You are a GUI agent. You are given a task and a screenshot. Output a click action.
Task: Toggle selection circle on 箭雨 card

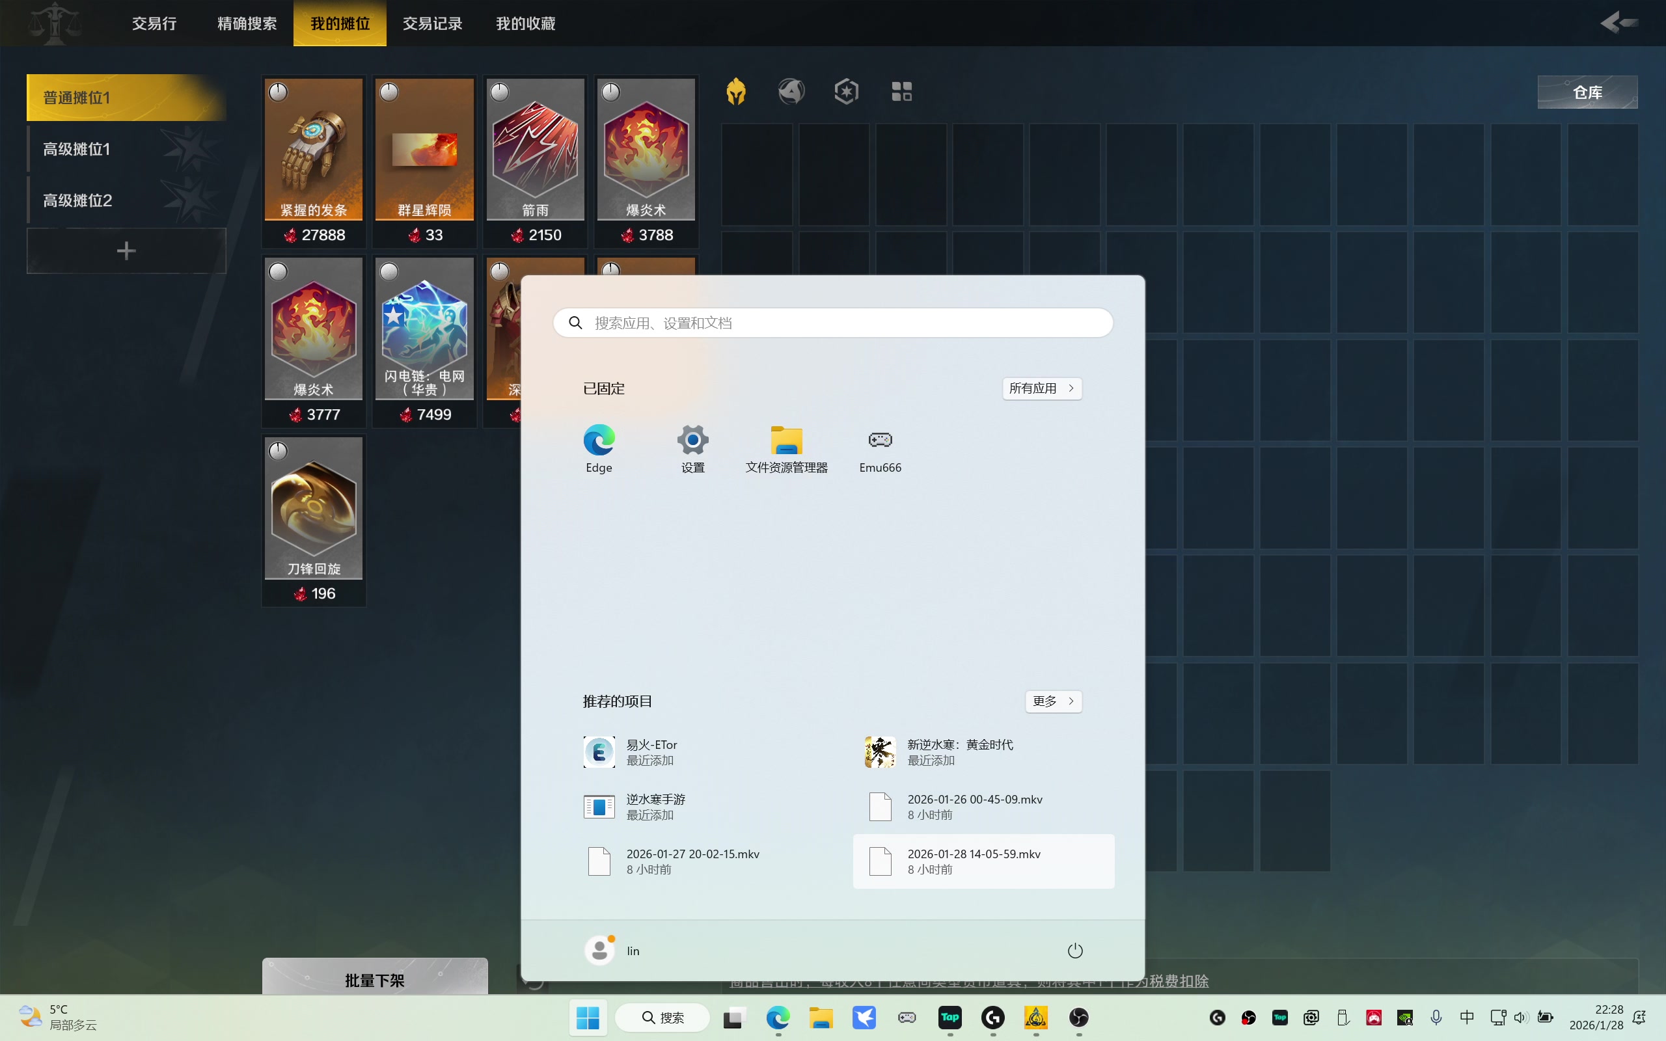500,92
